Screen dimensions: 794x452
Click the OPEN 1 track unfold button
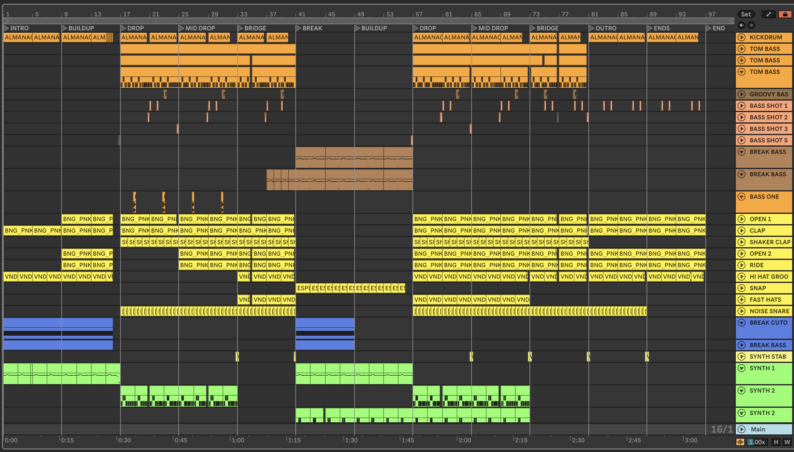point(742,219)
